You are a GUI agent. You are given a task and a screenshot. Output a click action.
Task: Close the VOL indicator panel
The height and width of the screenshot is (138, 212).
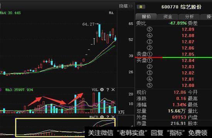[113, 90]
